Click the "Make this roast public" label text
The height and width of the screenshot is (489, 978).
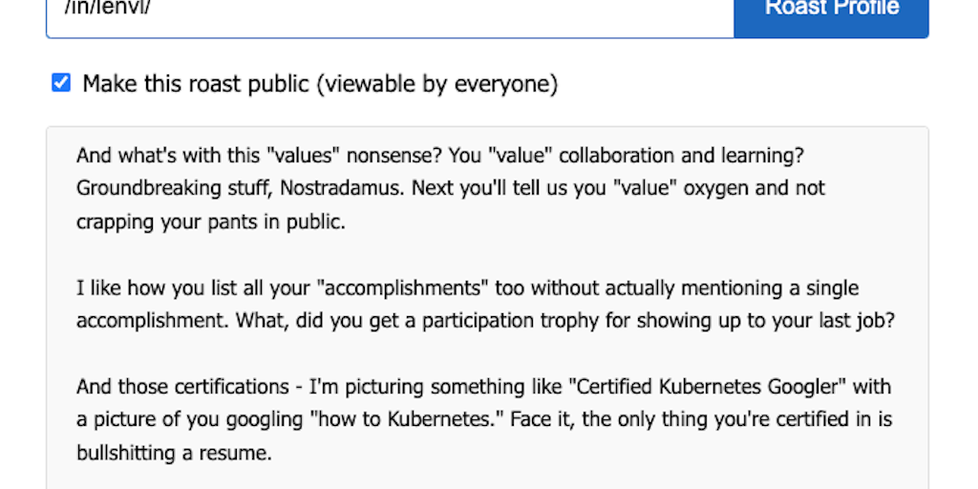tap(198, 84)
